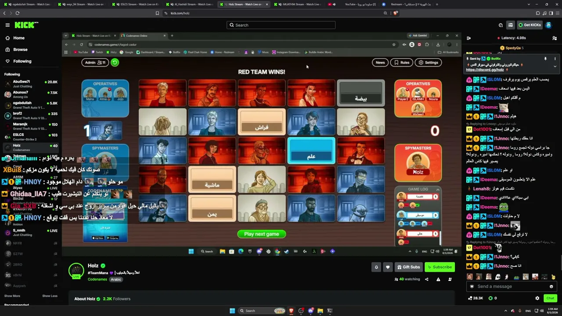Click the KICK logo
The height and width of the screenshot is (316, 562).
[x=26, y=25]
